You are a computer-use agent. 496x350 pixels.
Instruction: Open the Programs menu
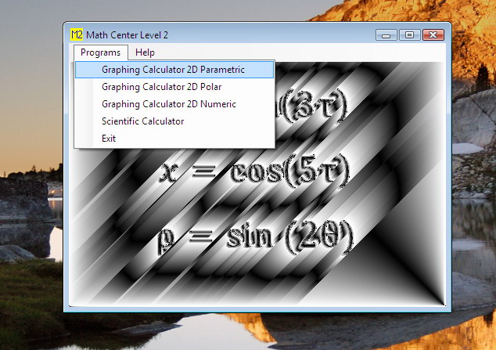(101, 52)
